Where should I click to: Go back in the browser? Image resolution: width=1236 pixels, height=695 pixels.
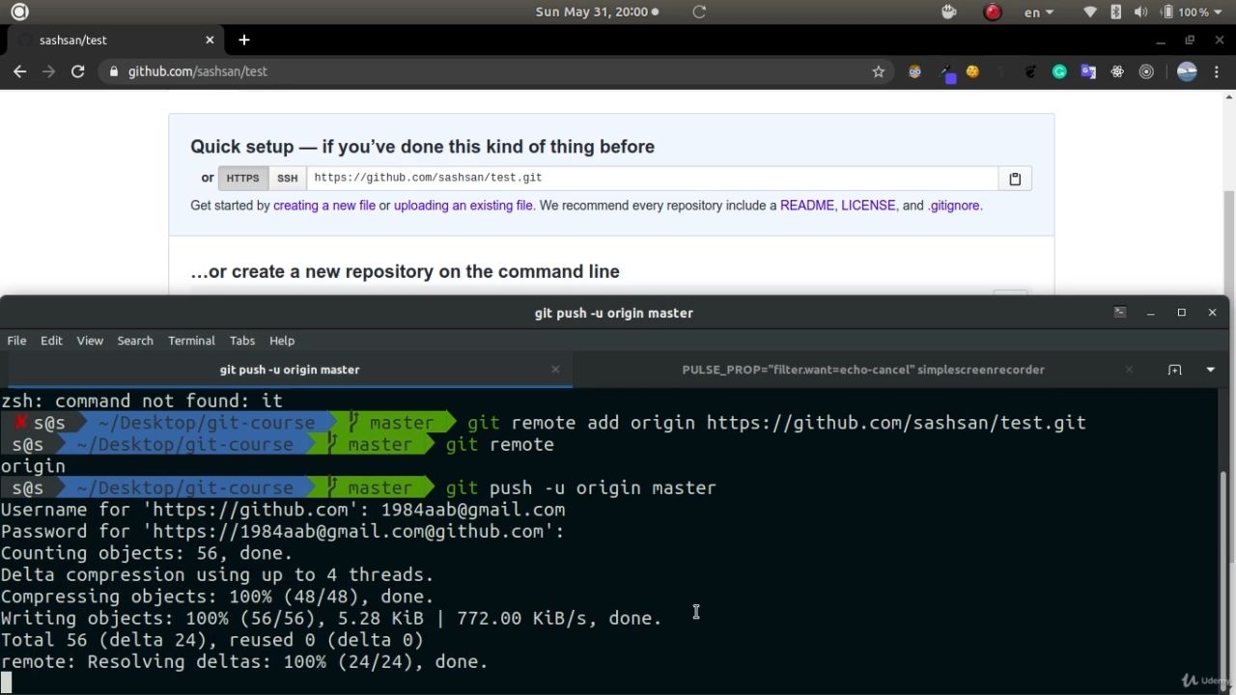tap(19, 71)
